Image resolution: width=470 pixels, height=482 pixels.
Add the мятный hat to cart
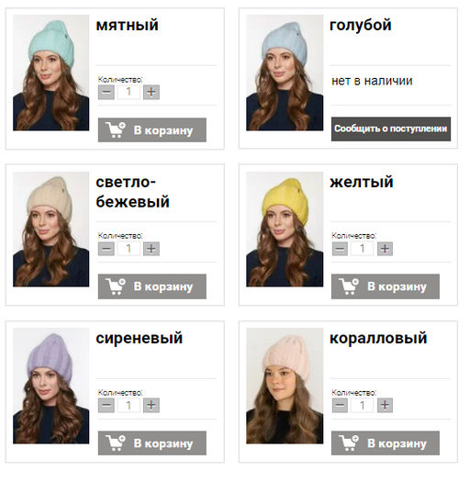coord(152,129)
